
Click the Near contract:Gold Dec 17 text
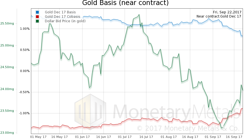[219, 16]
